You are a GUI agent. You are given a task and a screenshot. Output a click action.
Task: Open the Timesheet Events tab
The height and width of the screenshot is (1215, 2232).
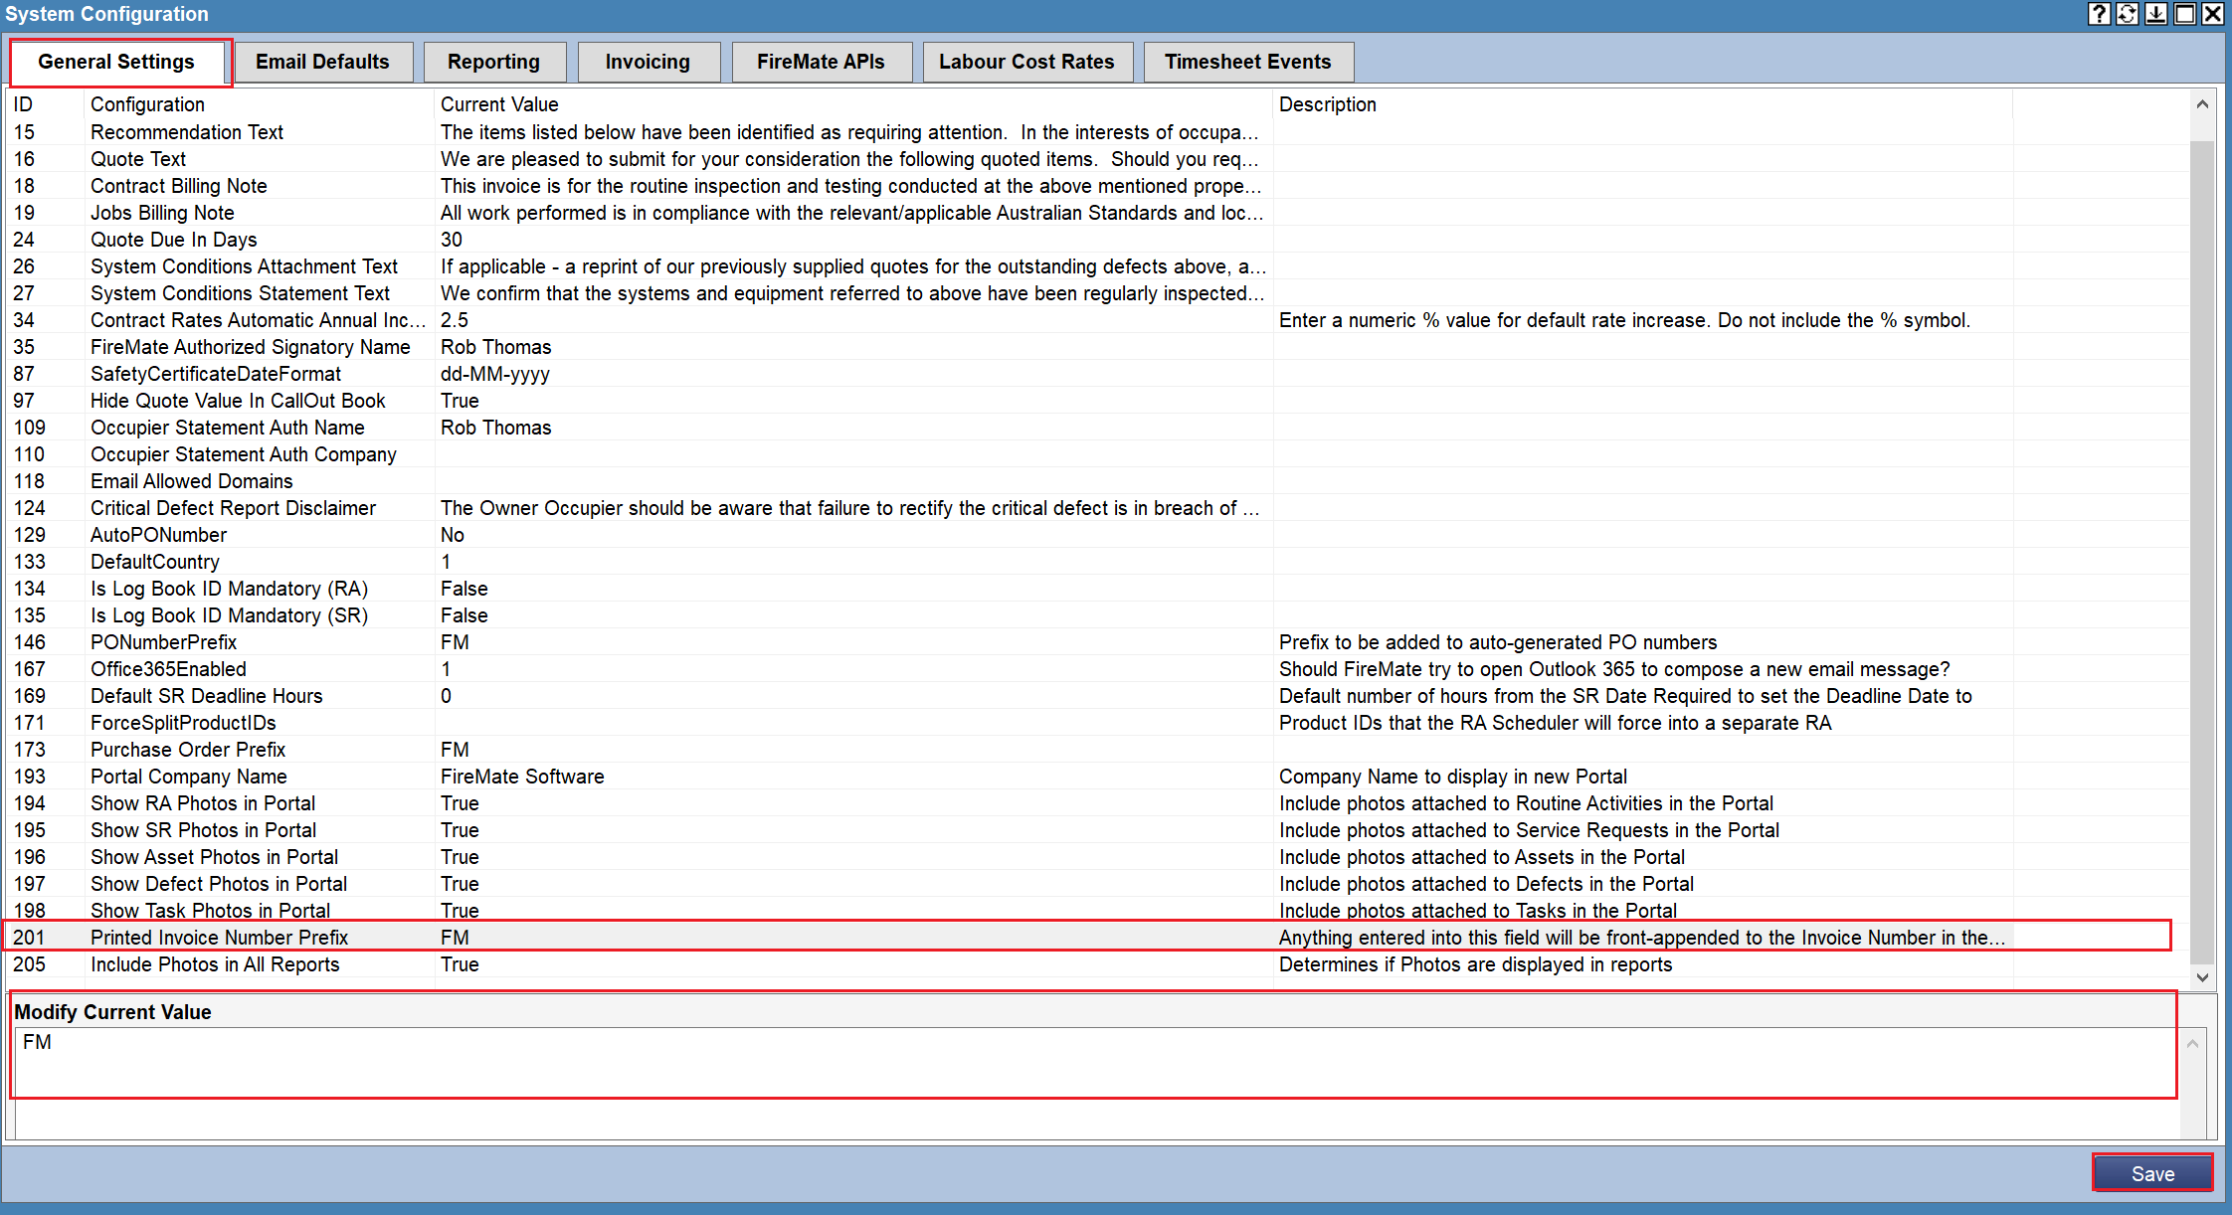pos(1248,62)
